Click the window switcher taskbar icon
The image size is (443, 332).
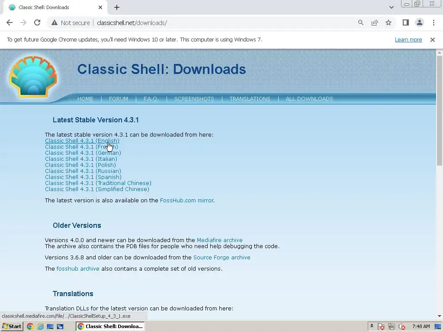click(x=60, y=326)
